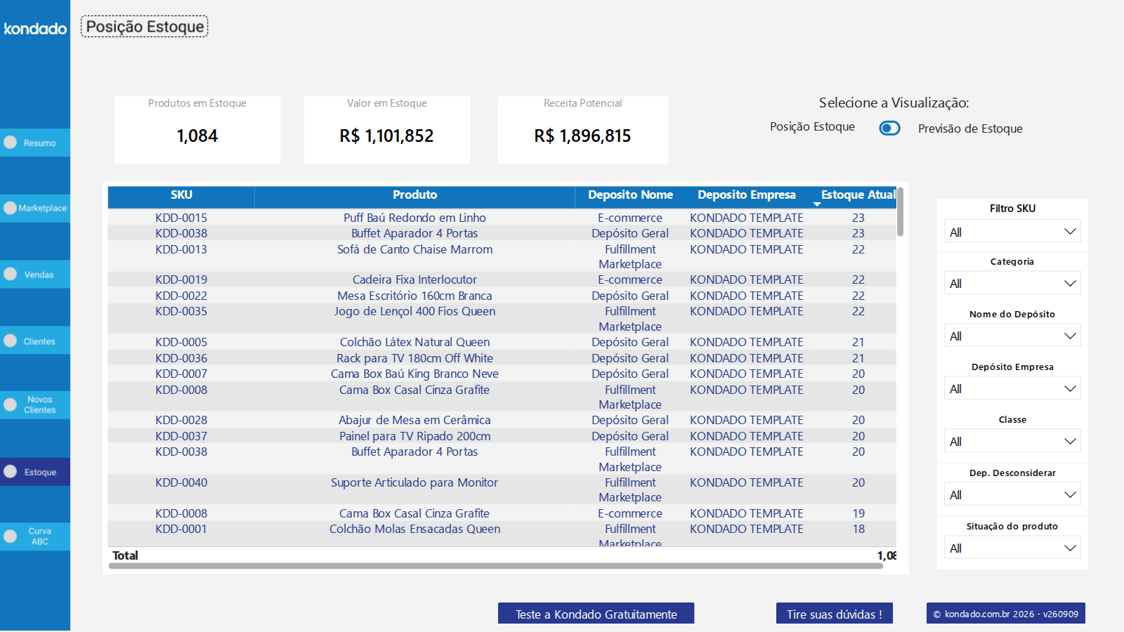Open the Resumo page from sidebar
The width and height of the screenshot is (1124, 632).
35,143
